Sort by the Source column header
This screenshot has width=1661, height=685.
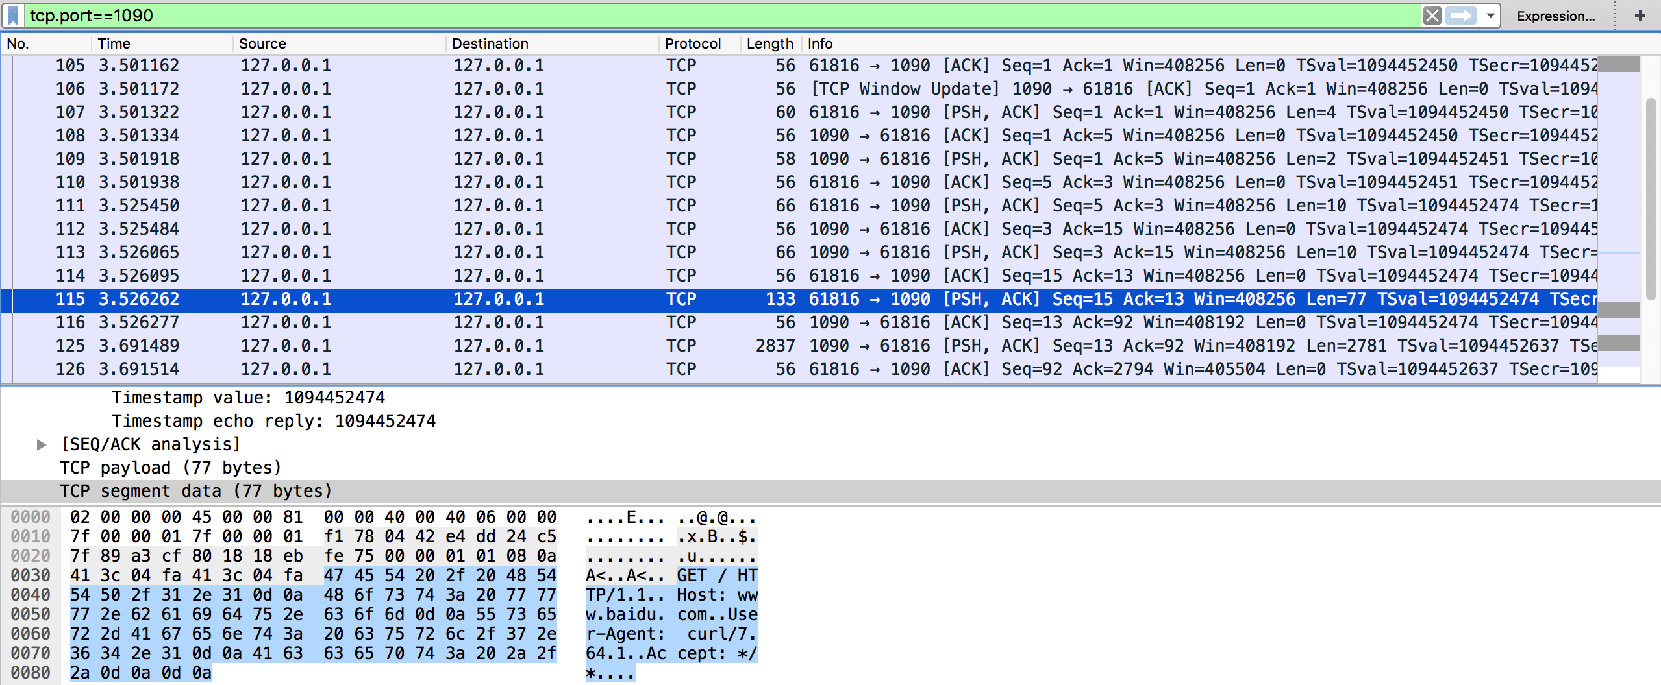(x=340, y=43)
